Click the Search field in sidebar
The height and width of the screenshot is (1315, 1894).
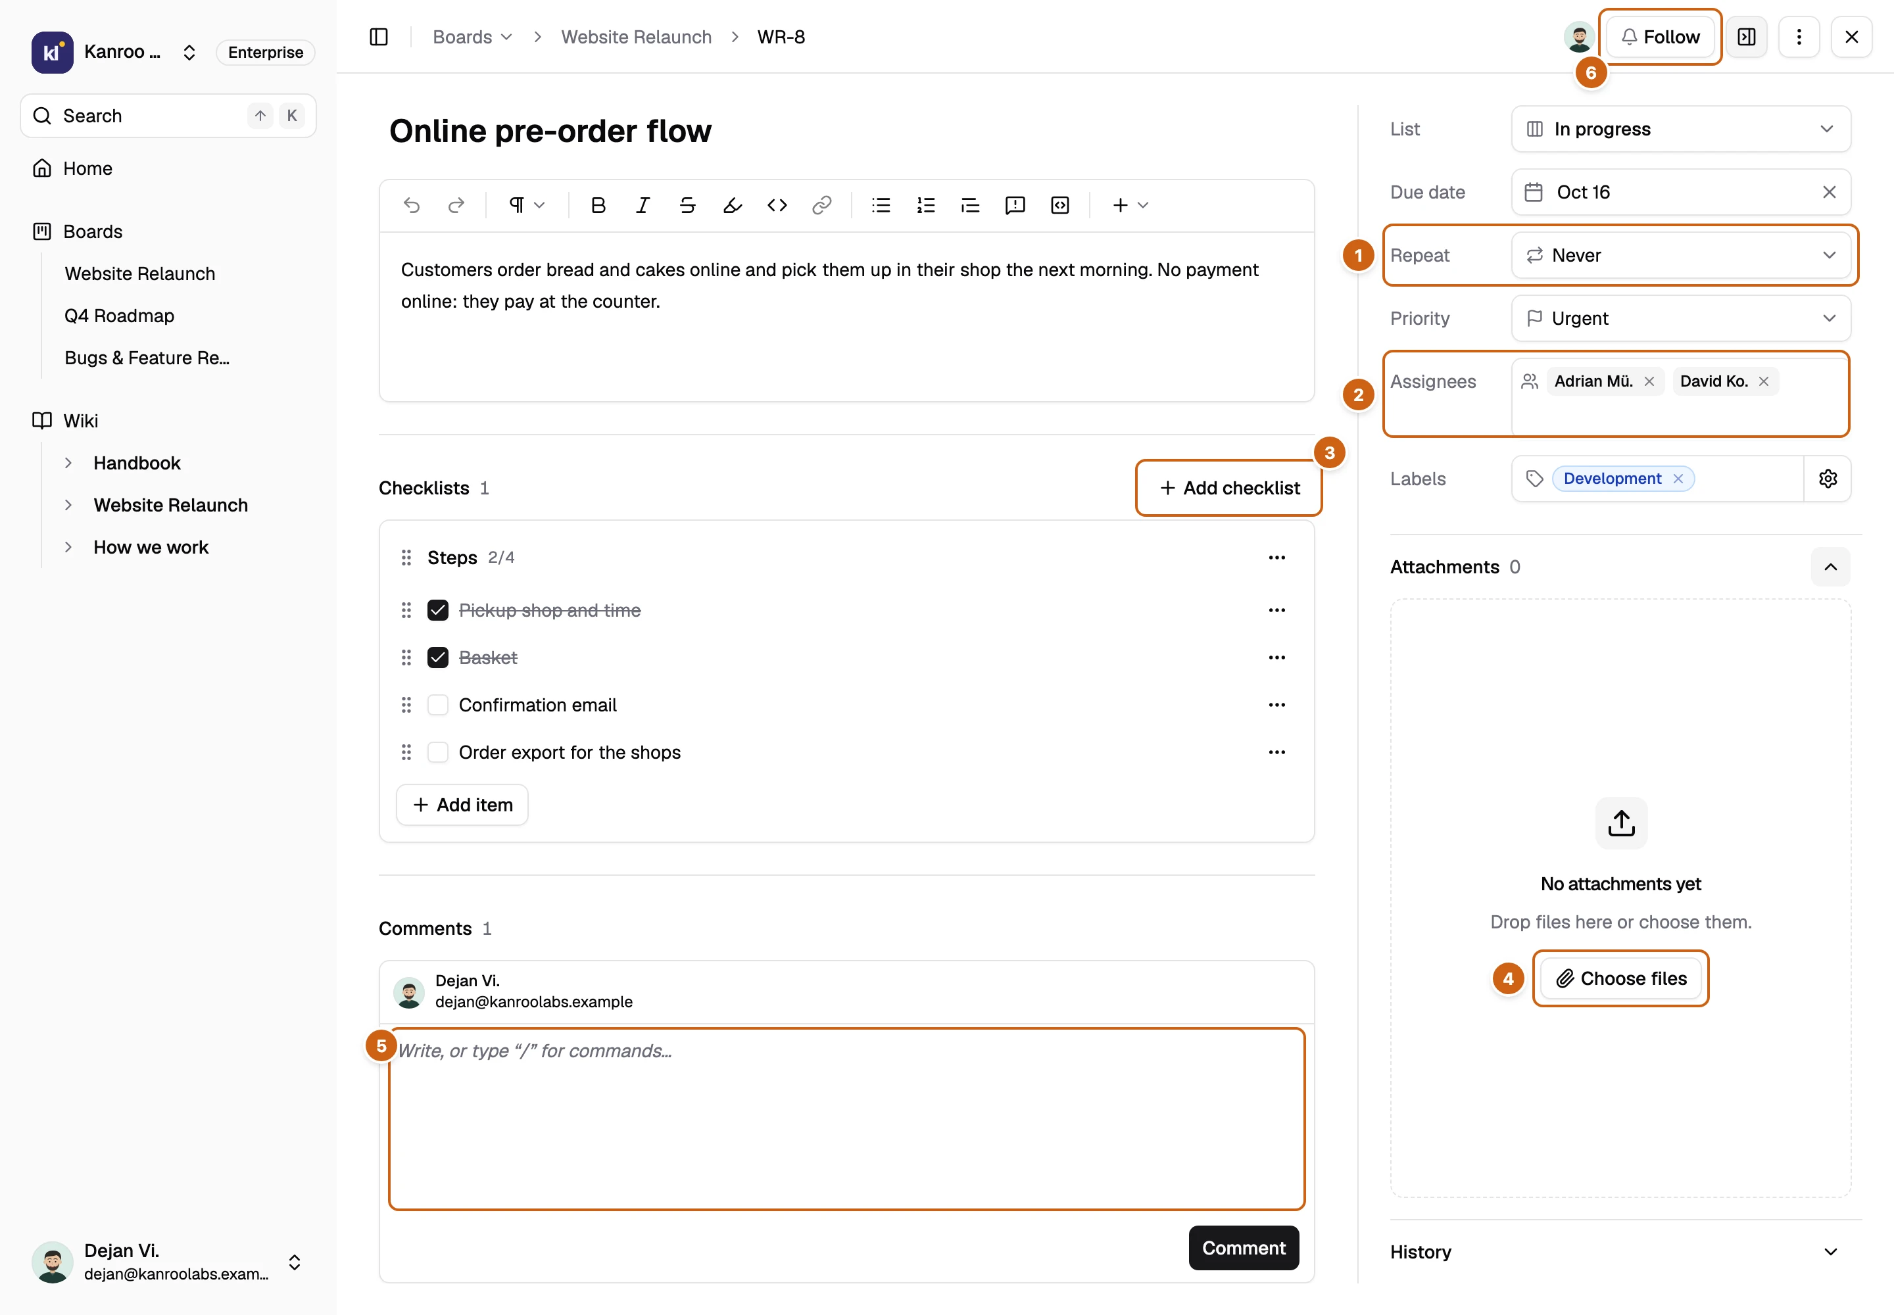[168, 115]
